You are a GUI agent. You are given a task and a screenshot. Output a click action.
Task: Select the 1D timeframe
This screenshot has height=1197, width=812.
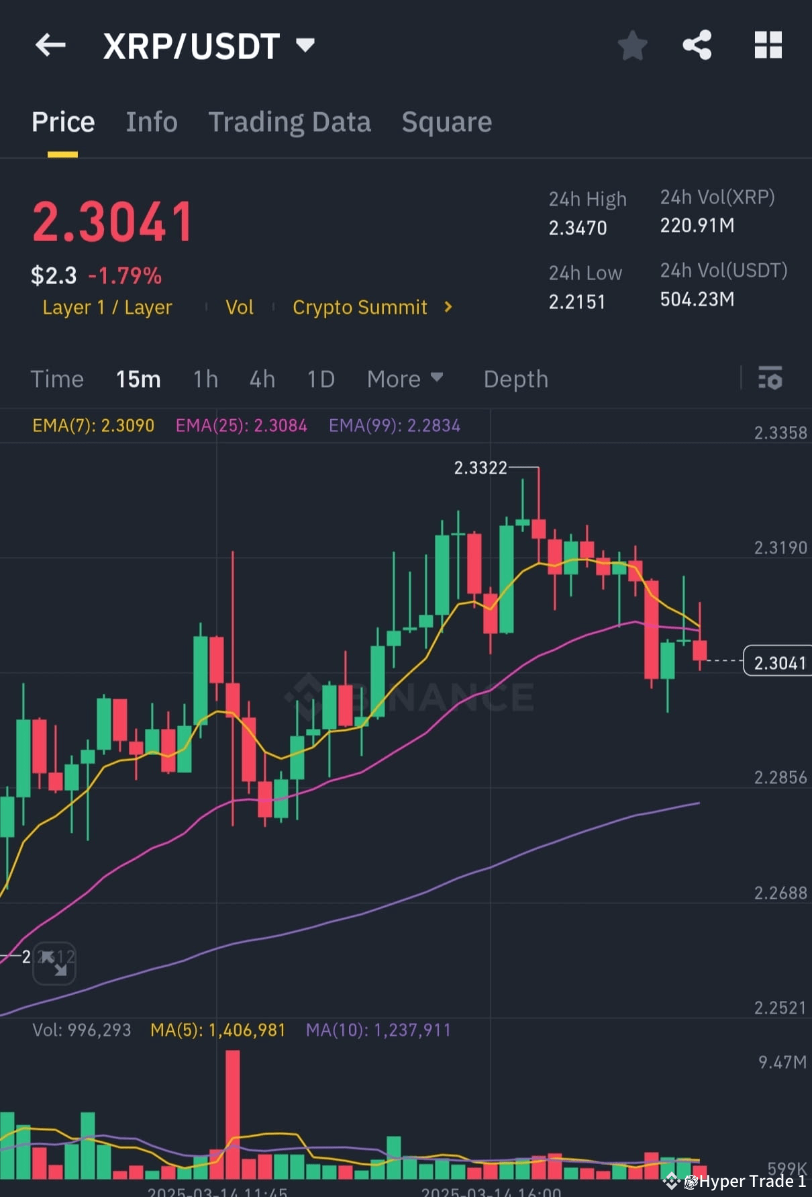coord(320,379)
